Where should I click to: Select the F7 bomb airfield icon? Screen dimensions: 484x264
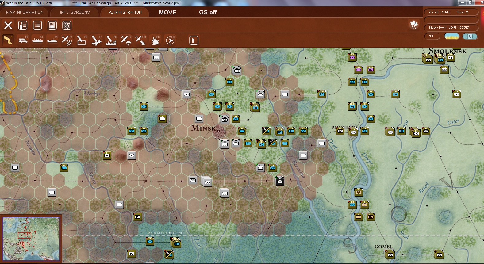(x=96, y=40)
